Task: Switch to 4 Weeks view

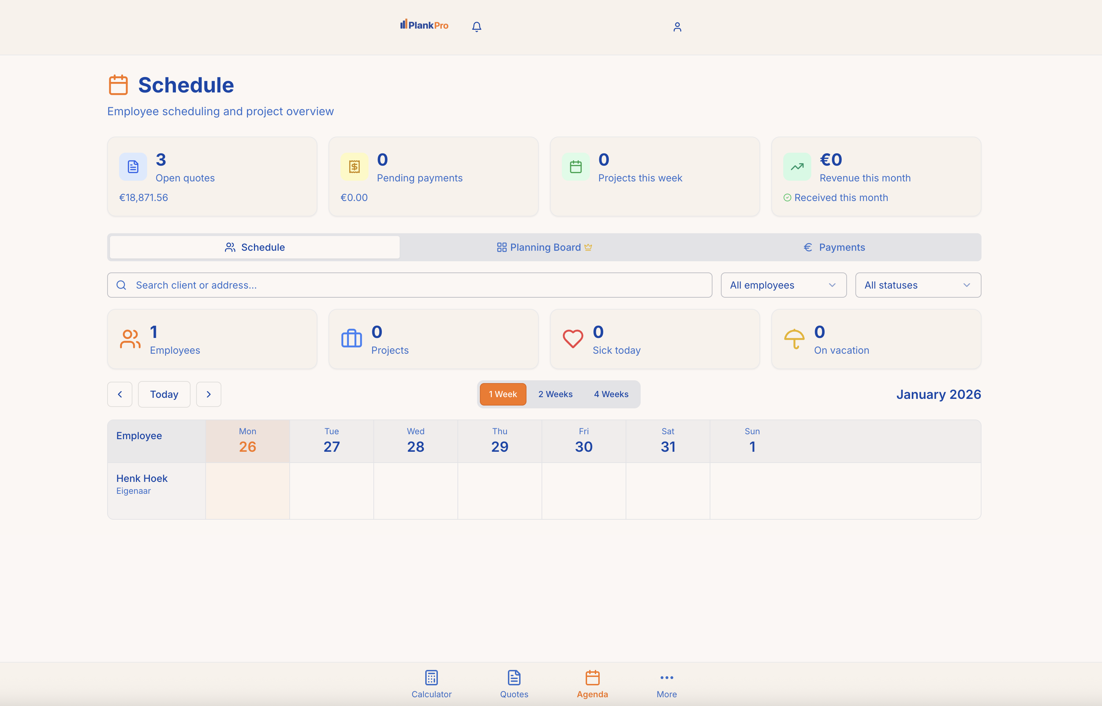Action: (611, 394)
